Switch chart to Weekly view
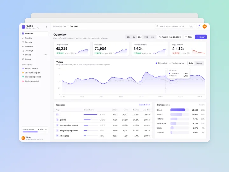 click(199, 63)
